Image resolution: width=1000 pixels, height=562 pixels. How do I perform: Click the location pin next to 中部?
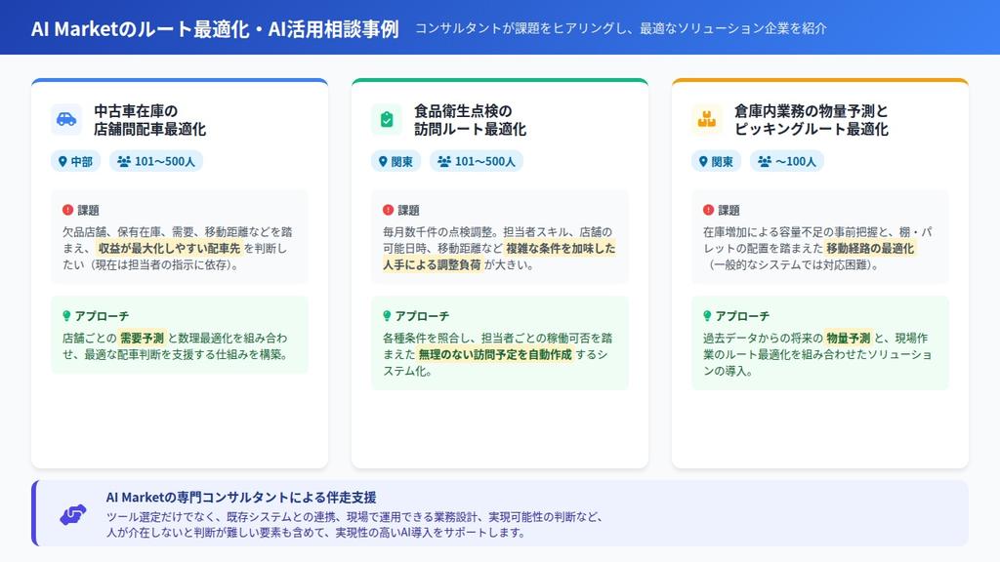tap(62, 161)
